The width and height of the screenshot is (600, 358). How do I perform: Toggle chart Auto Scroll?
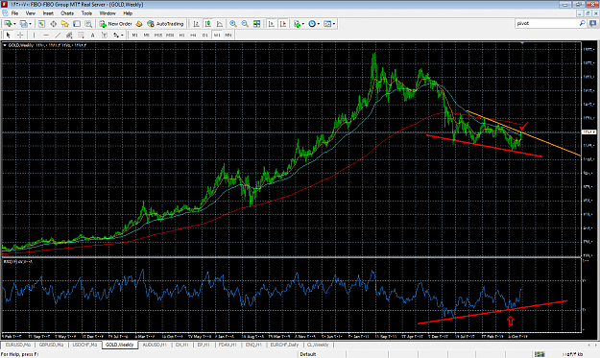click(272, 24)
